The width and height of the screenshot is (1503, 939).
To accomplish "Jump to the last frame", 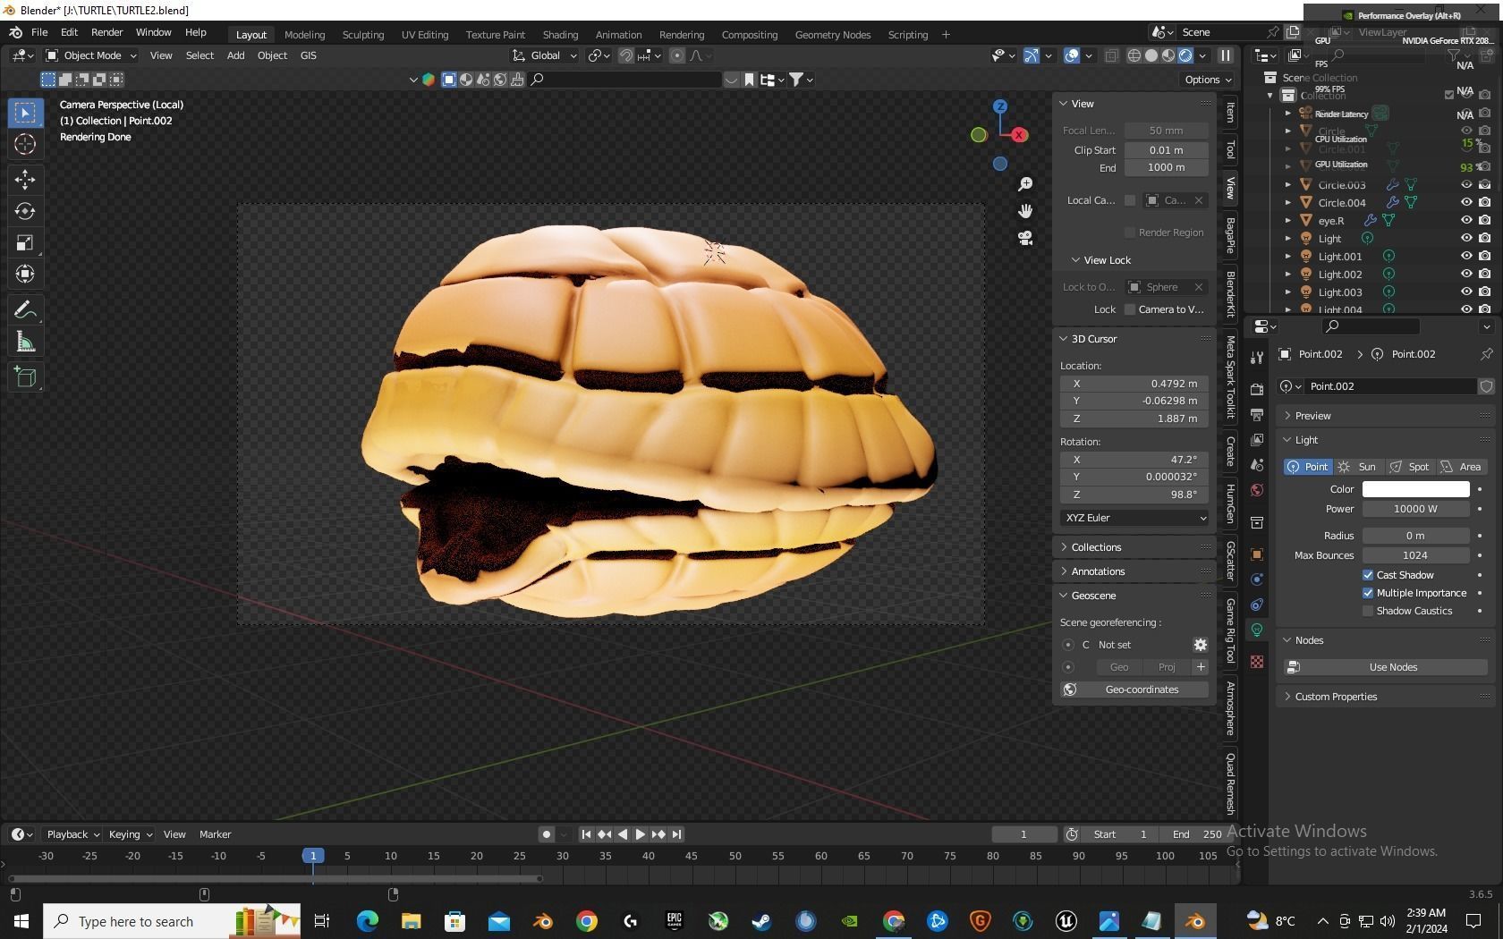I will (677, 834).
